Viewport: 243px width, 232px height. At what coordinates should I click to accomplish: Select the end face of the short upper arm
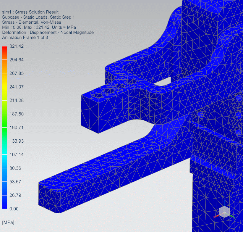click(x=89, y=114)
